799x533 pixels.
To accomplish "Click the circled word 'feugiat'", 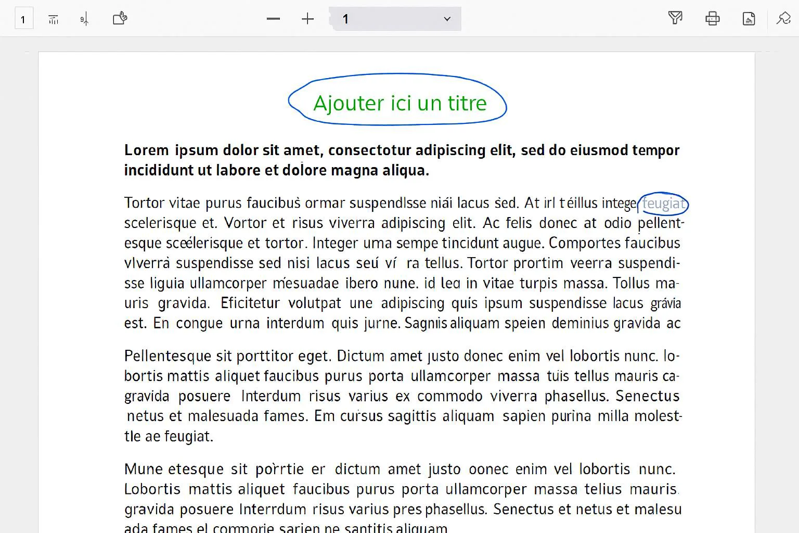I will 663,204.
